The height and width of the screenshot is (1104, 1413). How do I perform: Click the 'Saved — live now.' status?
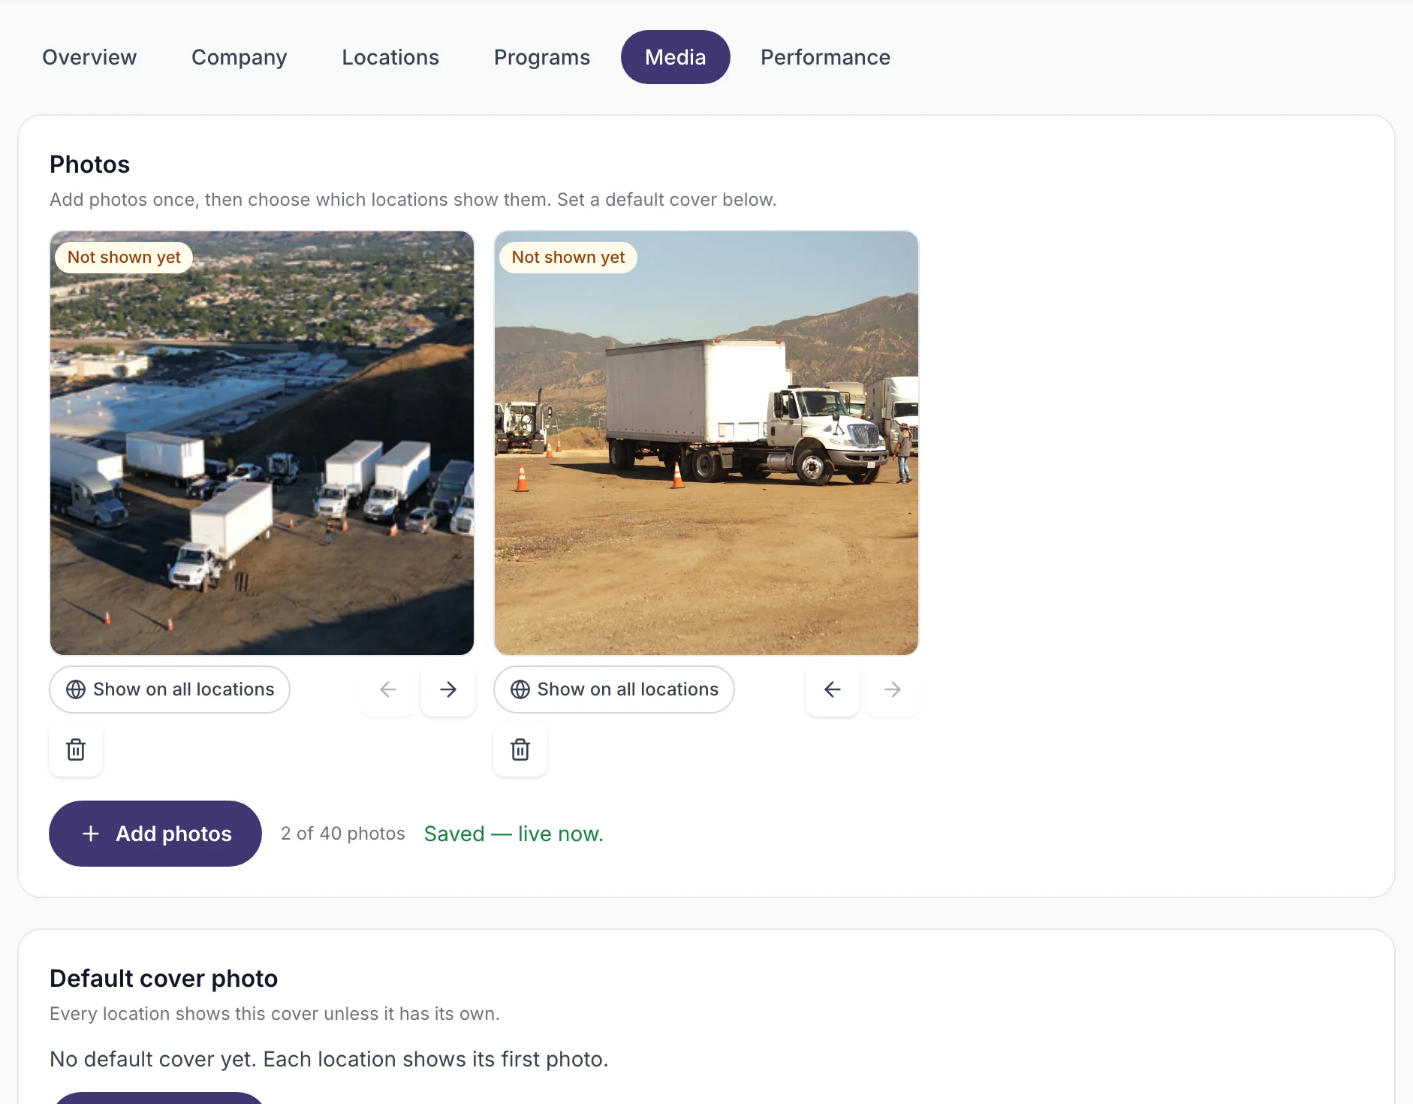point(514,834)
